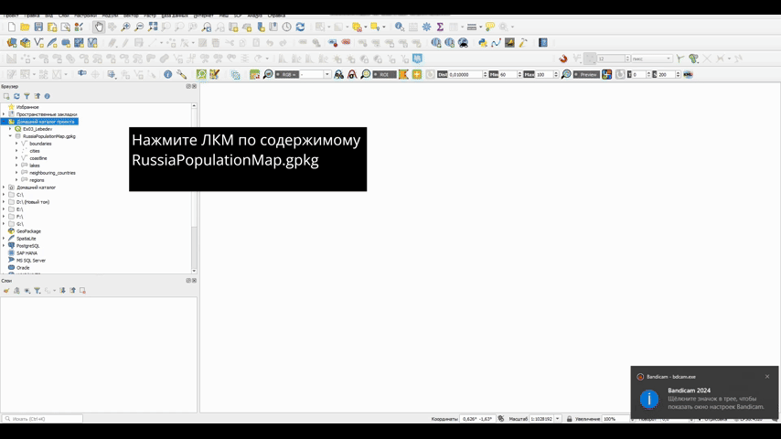Viewport: 781px width, 439px height.
Task: Toggle the snapping magnet icon
Action: click(563, 59)
